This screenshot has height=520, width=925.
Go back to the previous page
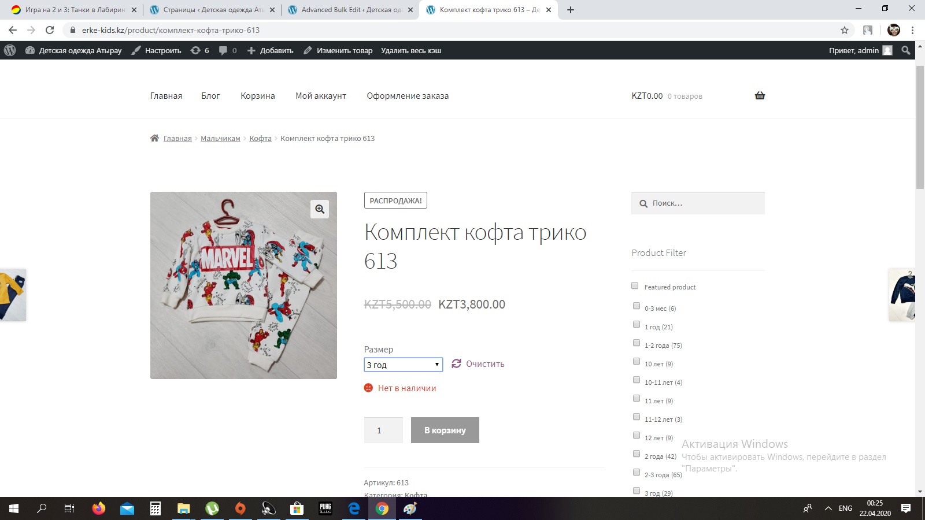point(13,30)
